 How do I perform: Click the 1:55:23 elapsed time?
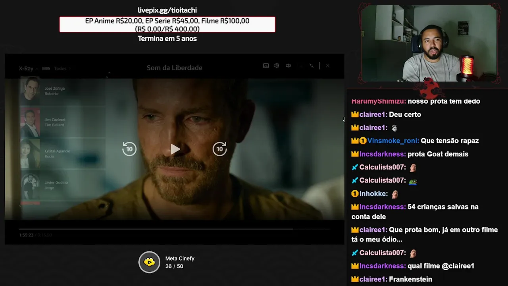(26, 235)
